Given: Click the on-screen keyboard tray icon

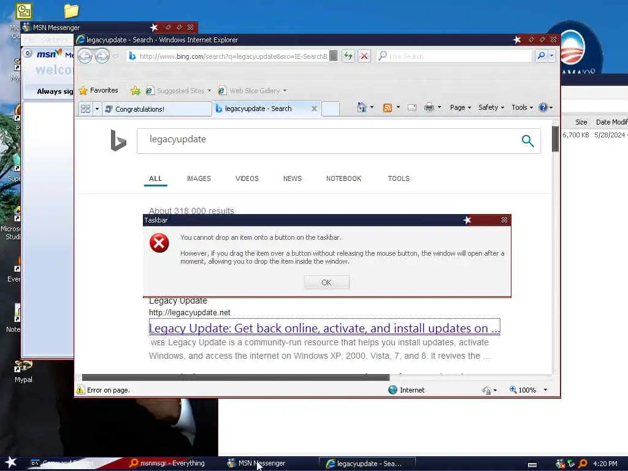Looking at the screenshot, I should pos(532,464).
